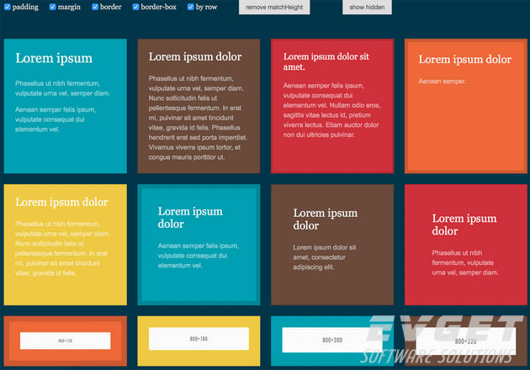Click "Aenean semper felis ipsum" paragraph in top teal card

click(56, 119)
